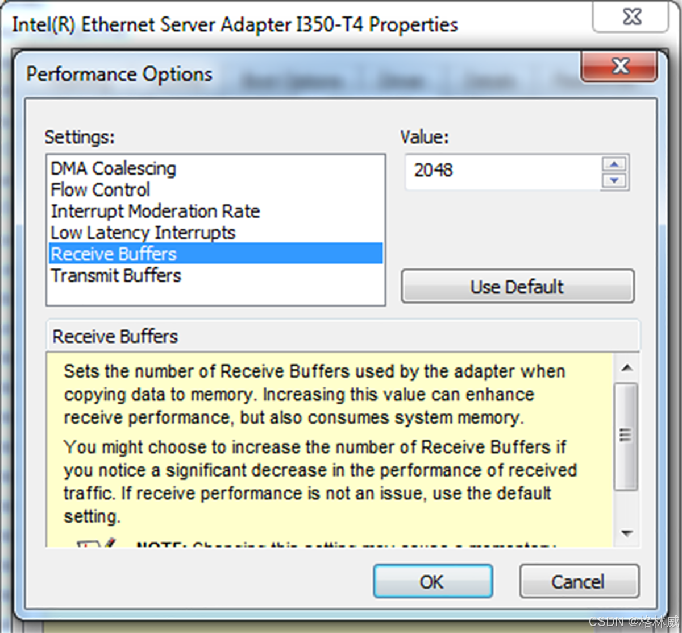682x633 pixels.
Task: Choose Interrupt Moderation Rate setting
Action: pyautogui.click(x=215, y=211)
